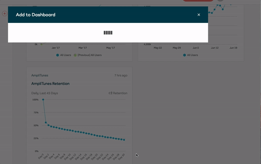The image size is (261, 164).
Task: Toggle the [Previous] All Users legend striped icon
Action: pyautogui.click(x=75, y=55)
